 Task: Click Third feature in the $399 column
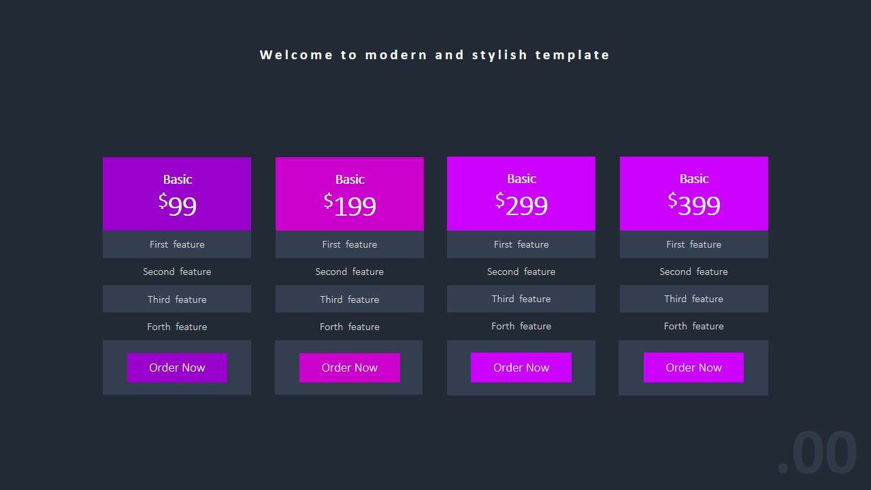pos(693,299)
